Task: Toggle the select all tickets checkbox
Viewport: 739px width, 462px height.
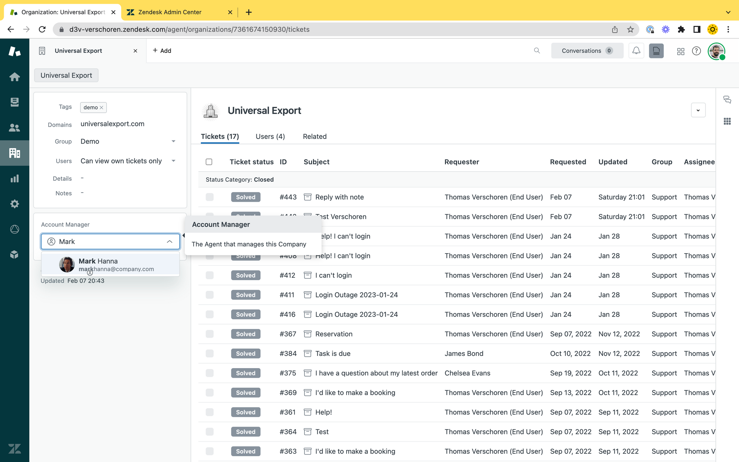Action: (209, 162)
